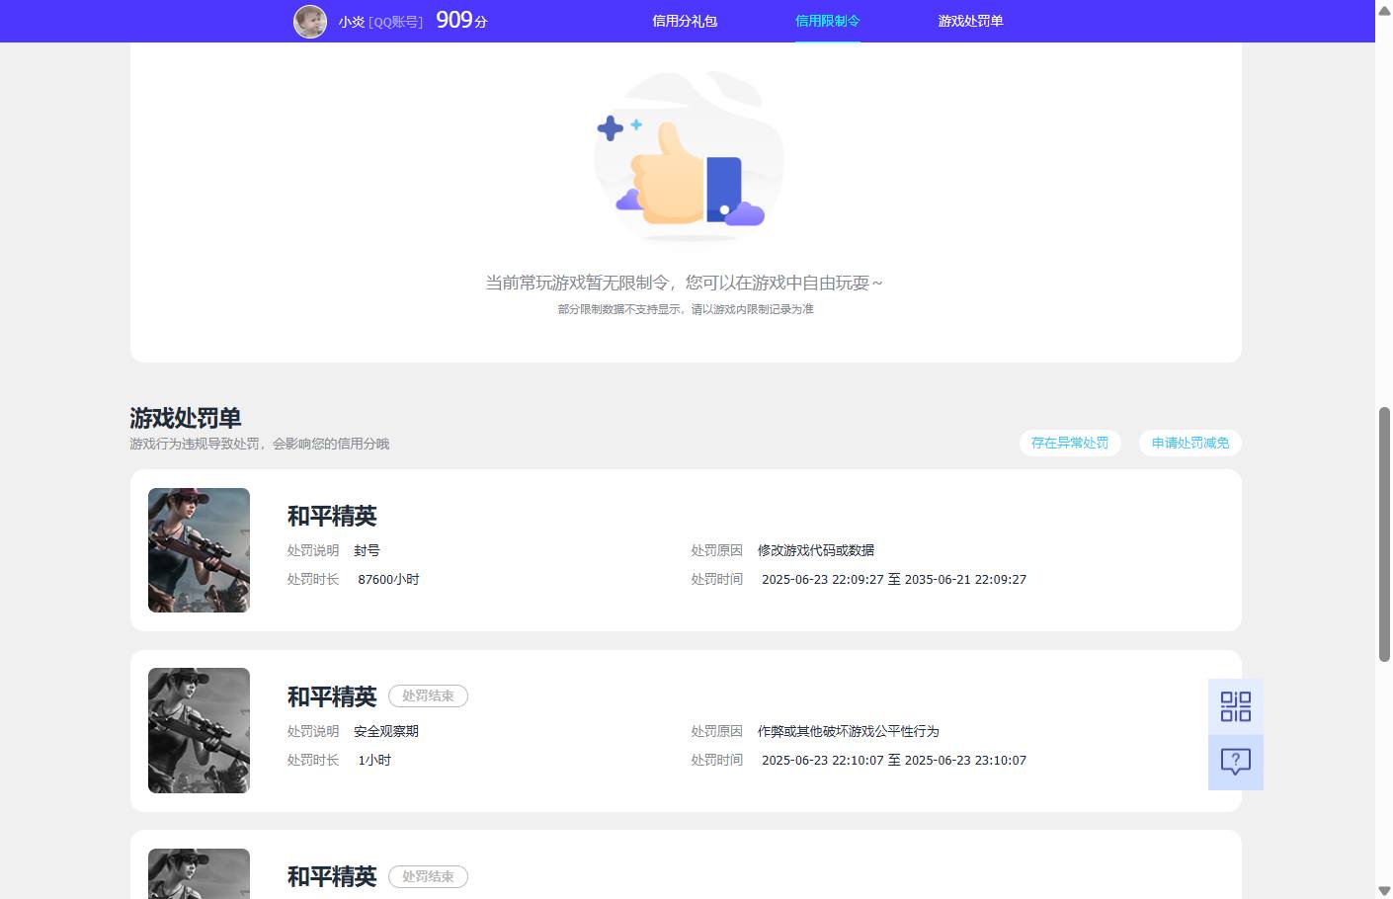The image size is (1393, 899).
Task: Select the 信用限制令 tab
Action: tap(827, 21)
